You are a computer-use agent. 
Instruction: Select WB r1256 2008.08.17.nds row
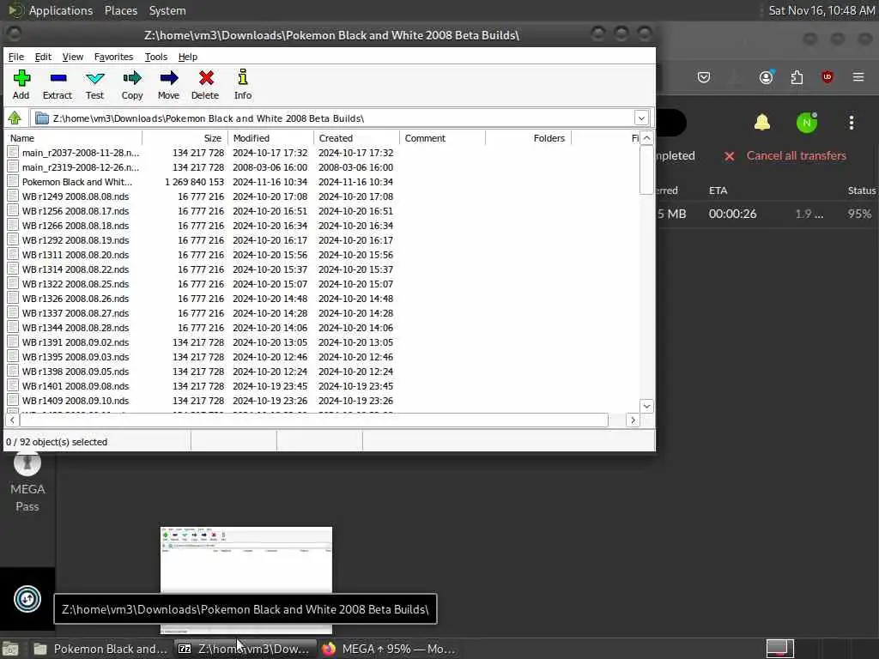323,211
